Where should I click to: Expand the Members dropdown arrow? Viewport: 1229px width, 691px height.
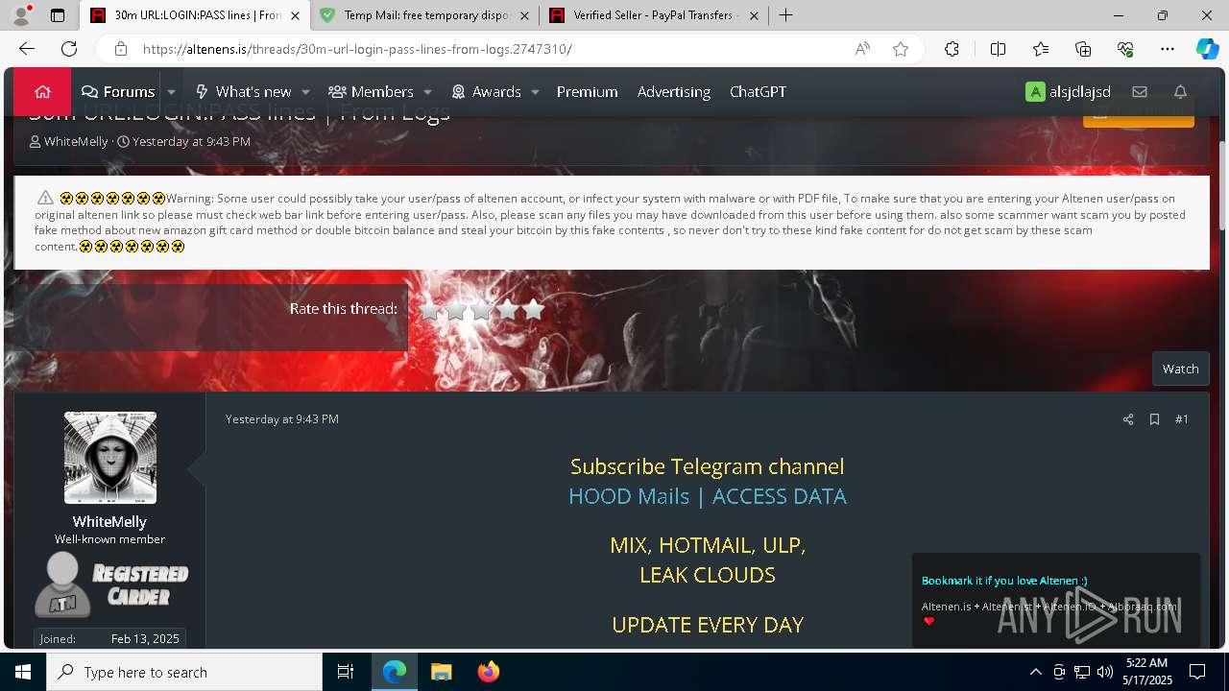pos(427,92)
